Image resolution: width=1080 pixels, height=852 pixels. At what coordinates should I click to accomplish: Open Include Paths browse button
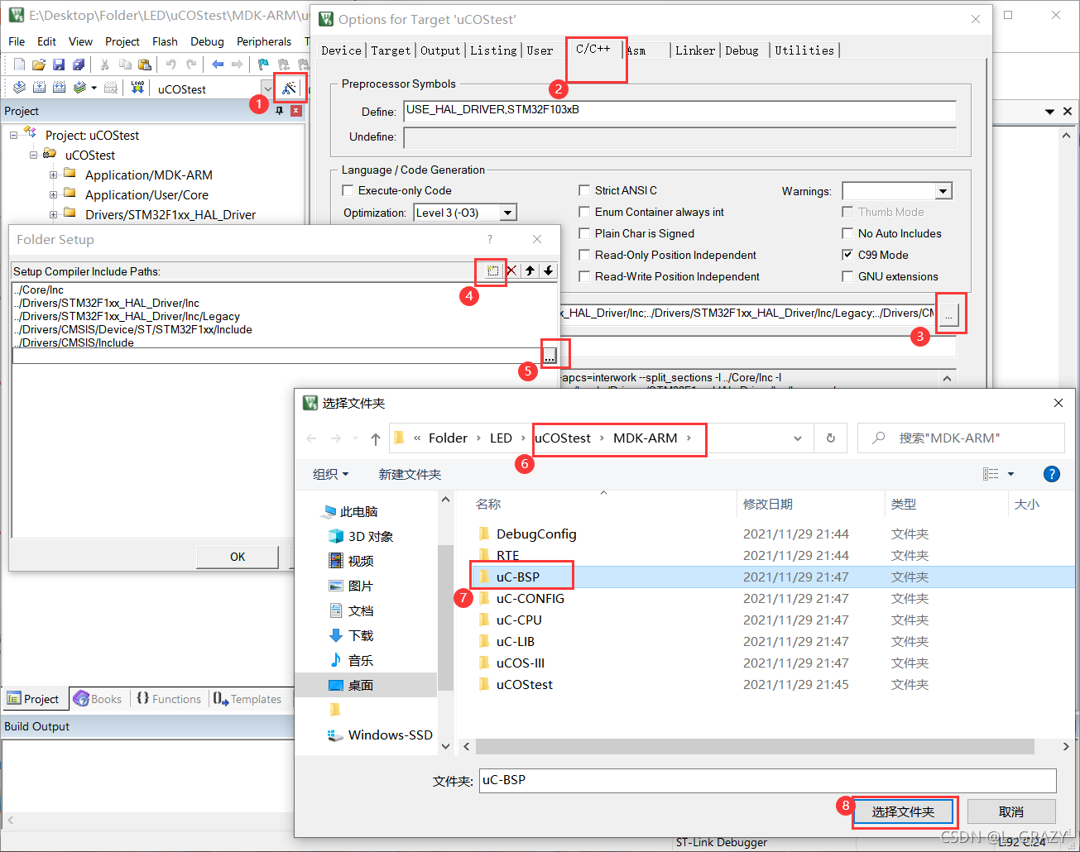click(x=949, y=314)
